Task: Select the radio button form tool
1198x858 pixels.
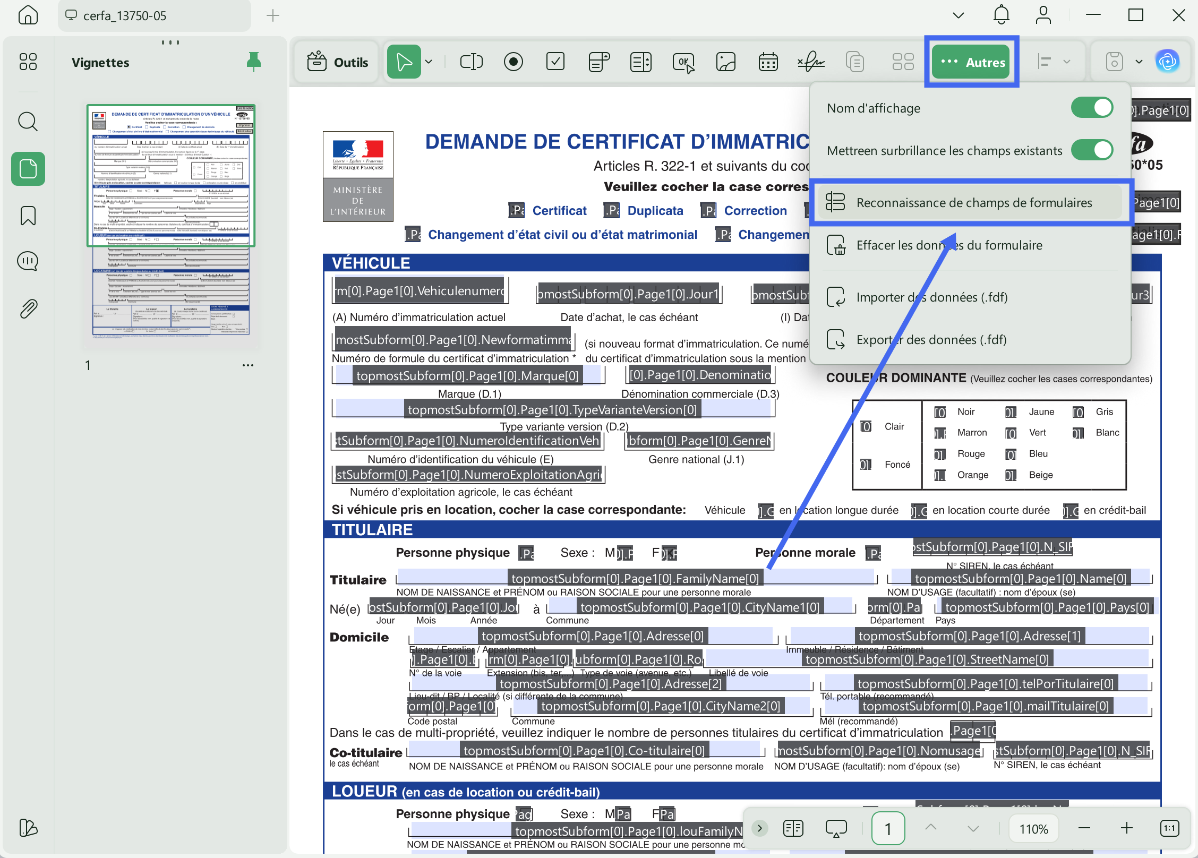Action: tap(513, 62)
